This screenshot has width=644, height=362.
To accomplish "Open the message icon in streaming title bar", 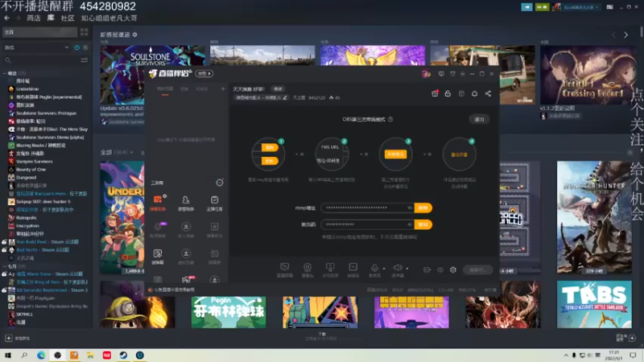I will (441, 74).
